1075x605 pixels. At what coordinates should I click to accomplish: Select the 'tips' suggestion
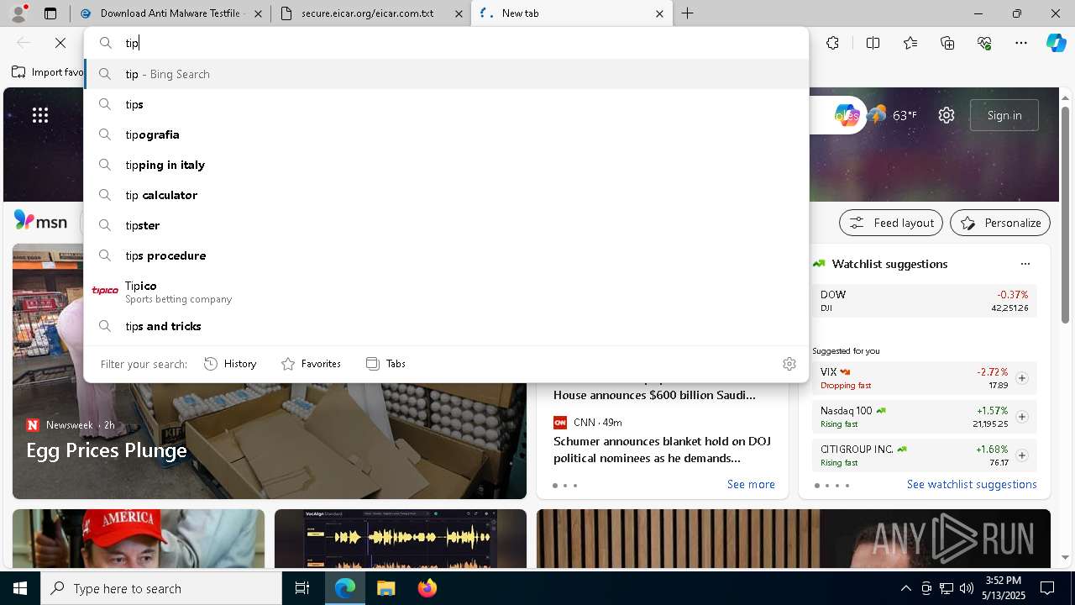(446, 104)
